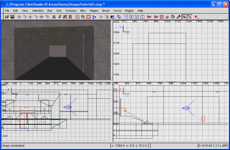Put caps on the current patch
The width and height of the screenshot is (230, 150).
click(x=178, y=17)
